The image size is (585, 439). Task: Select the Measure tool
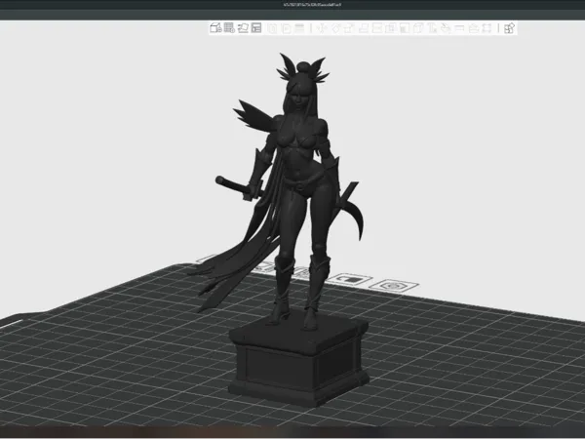pos(459,28)
